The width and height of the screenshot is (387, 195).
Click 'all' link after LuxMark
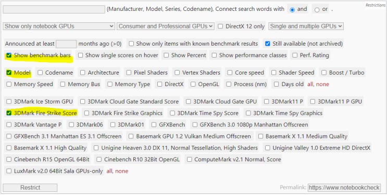click(109, 171)
